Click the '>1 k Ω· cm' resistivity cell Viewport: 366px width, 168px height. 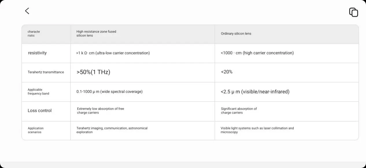pyautogui.click(x=113, y=53)
